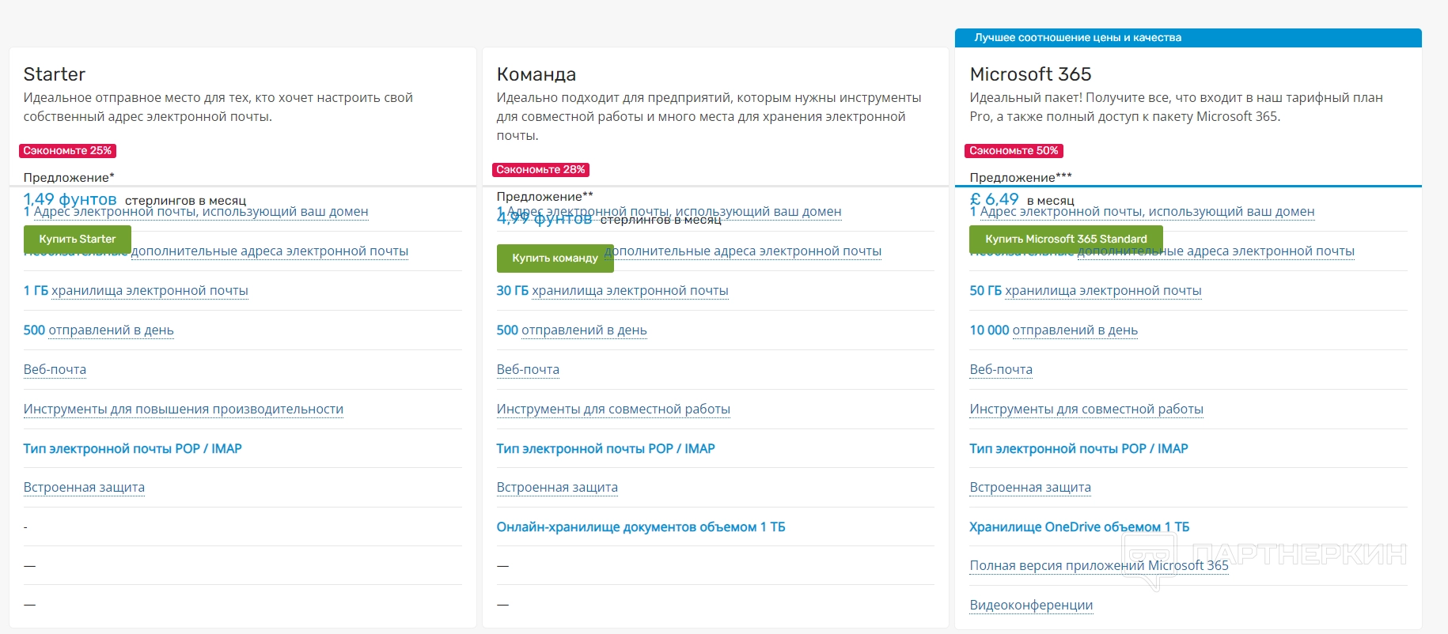Click the Сэкономьте 25% badge
Viewport: 1448px width, 634px height.
click(x=67, y=150)
